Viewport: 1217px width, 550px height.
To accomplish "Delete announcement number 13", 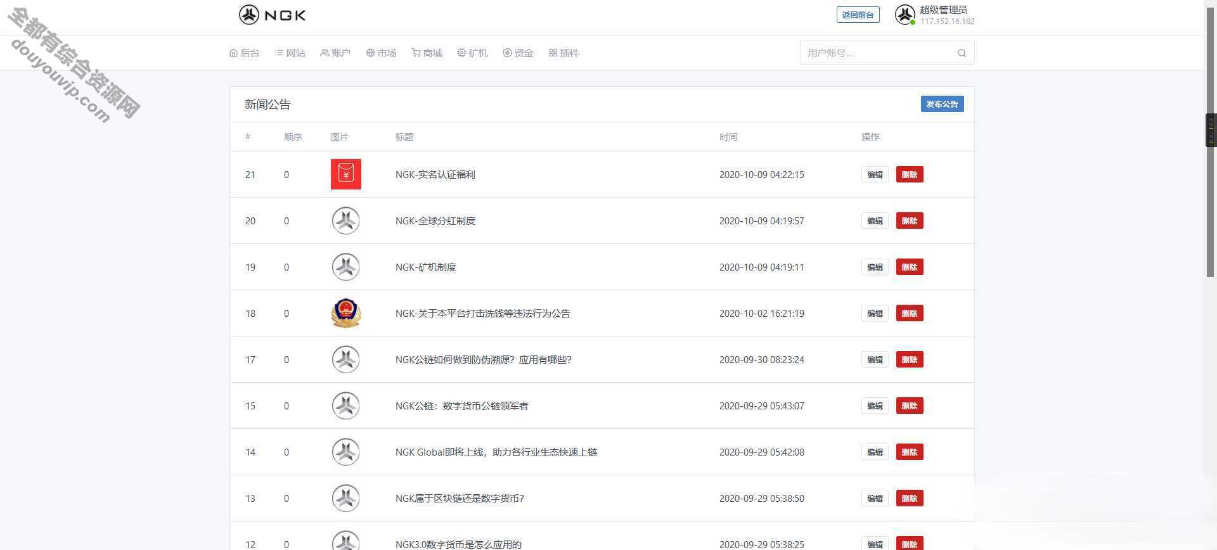I will click(910, 498).
